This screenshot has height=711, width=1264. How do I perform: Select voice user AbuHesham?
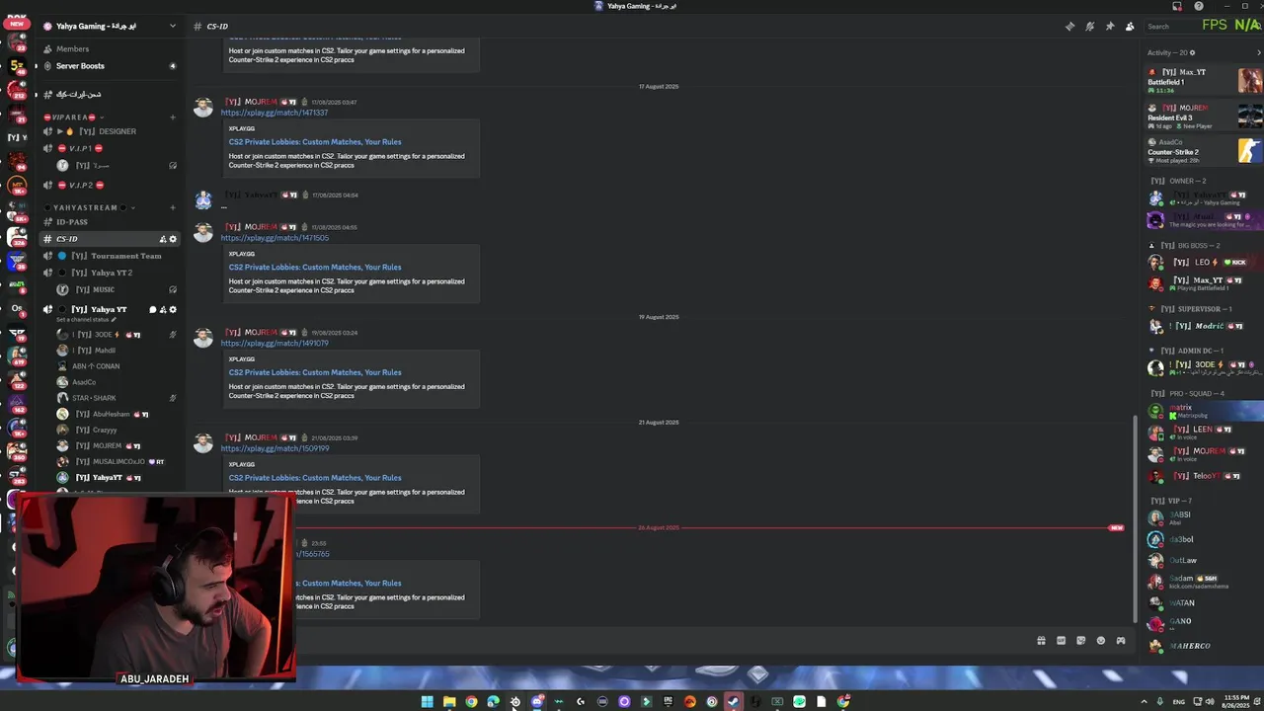[x=117, y=414]
